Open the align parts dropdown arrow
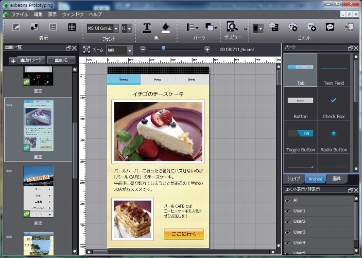This screenshot has height=258, width=362. (197, 28)
